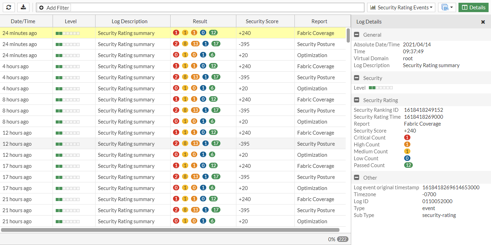Refresh the event log list

[x=8, y=7]
